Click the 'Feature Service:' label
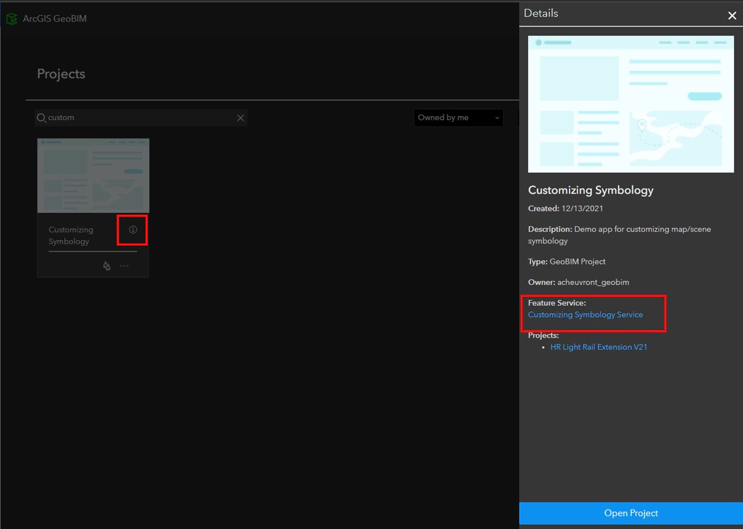This screenshot has width=743, height=529. [557, 303]
